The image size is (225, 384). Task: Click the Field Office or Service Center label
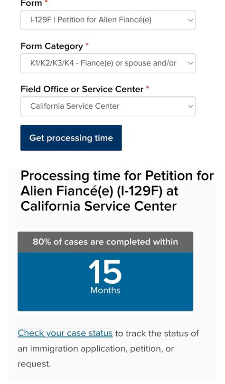click(82, 89)
